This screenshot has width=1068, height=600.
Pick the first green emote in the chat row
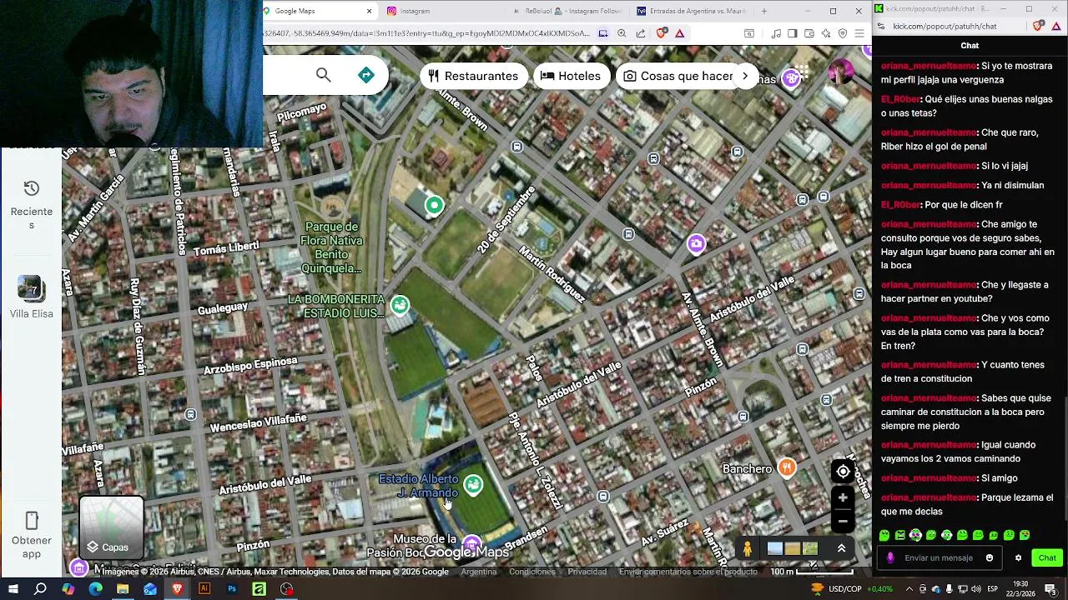(884, 535)
